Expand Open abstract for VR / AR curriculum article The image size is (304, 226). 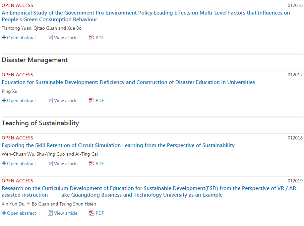[19, 213]
